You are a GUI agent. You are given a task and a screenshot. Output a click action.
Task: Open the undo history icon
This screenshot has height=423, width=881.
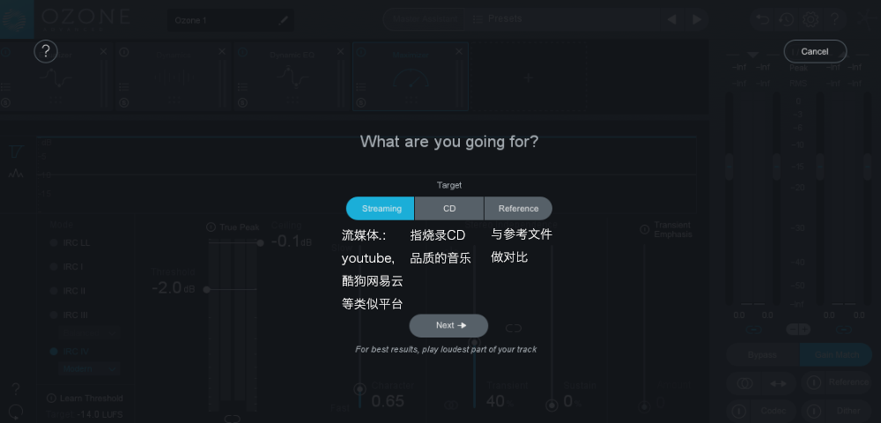tap(786, 19)
